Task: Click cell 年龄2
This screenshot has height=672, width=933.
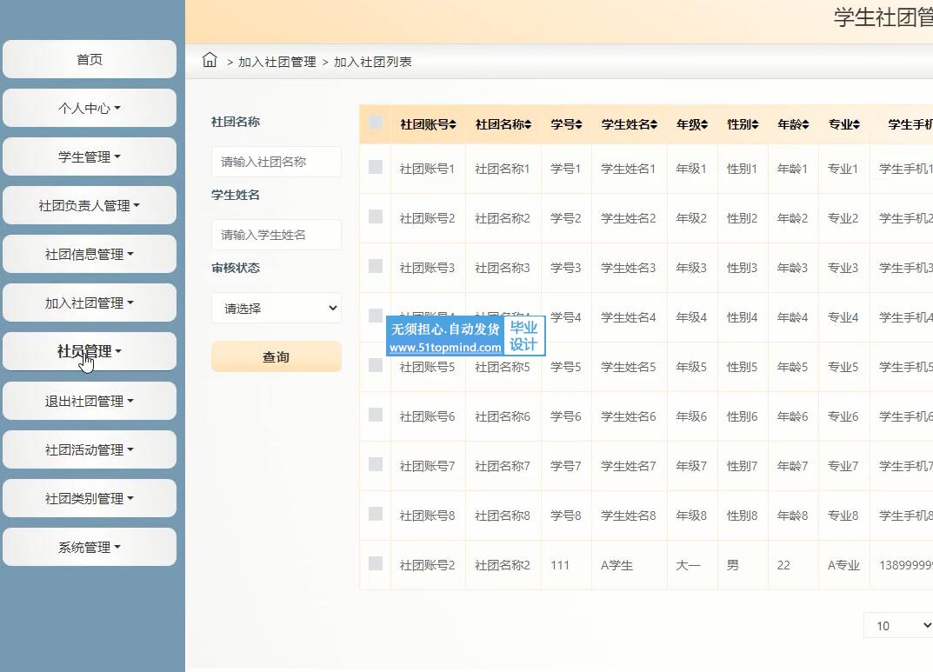Action: [793, 218]
